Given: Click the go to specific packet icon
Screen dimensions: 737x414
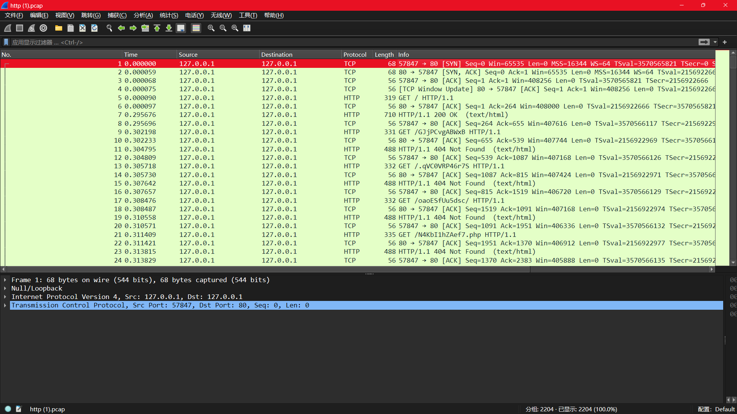Looking at the screenshot, I should [145, 28].
